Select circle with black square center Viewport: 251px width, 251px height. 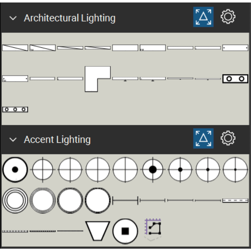coord(125,231)
